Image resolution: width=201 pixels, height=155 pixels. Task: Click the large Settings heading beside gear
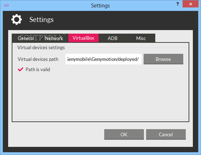(41, 19)
